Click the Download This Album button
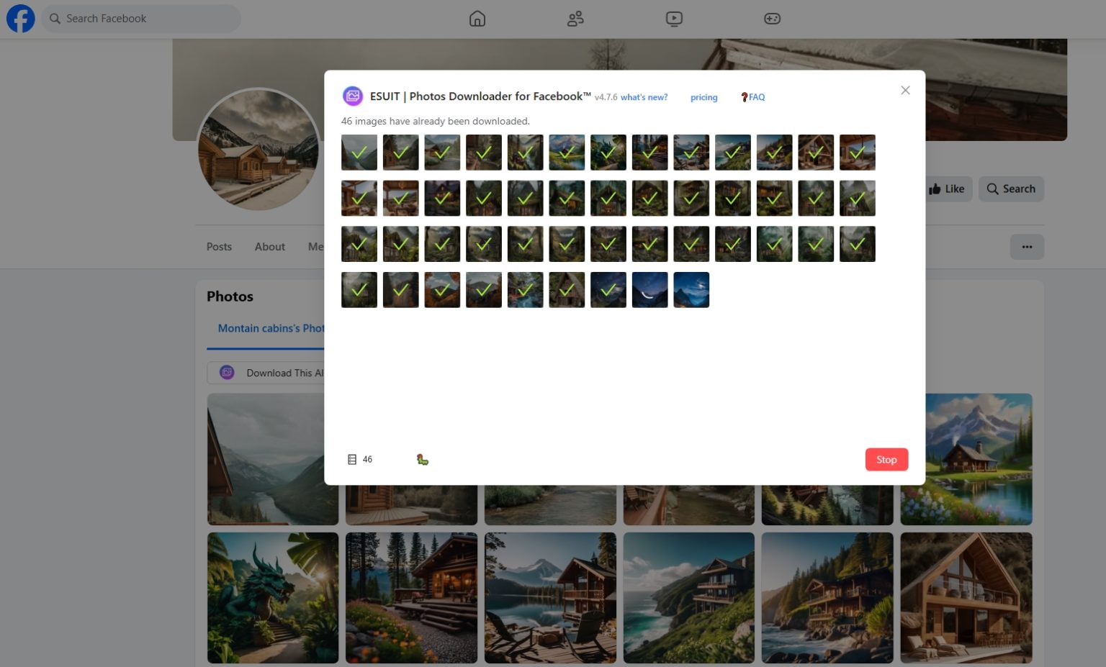This screenshot has height=667, width=1106. (281, 373)
